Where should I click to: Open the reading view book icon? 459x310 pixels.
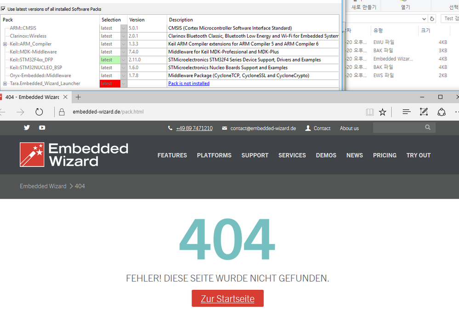pos(370,112)
